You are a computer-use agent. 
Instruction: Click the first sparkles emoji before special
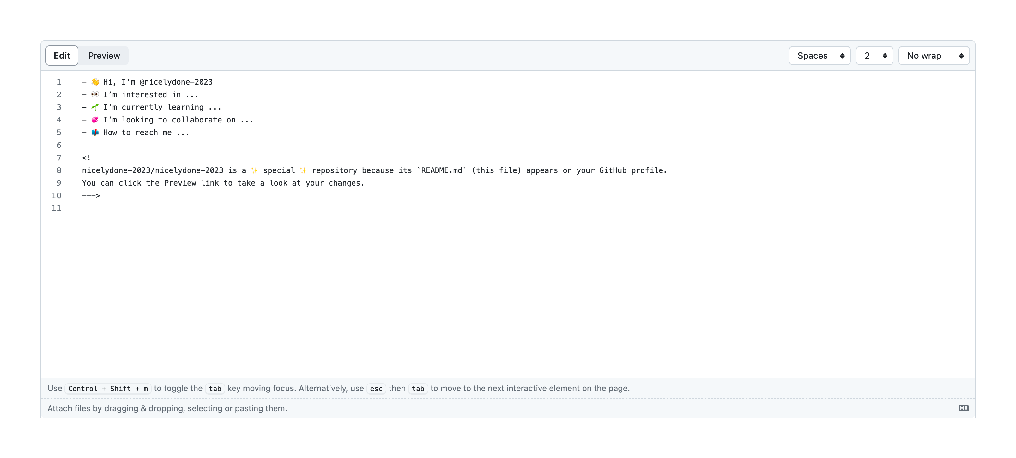coord(254,170)
